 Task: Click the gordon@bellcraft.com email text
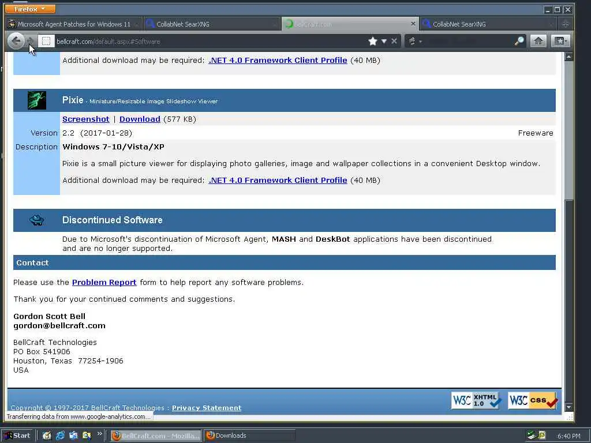coord(59,325)
